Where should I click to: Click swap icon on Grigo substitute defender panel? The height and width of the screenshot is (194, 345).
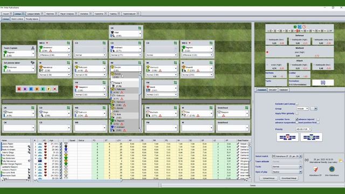point(68,108)
